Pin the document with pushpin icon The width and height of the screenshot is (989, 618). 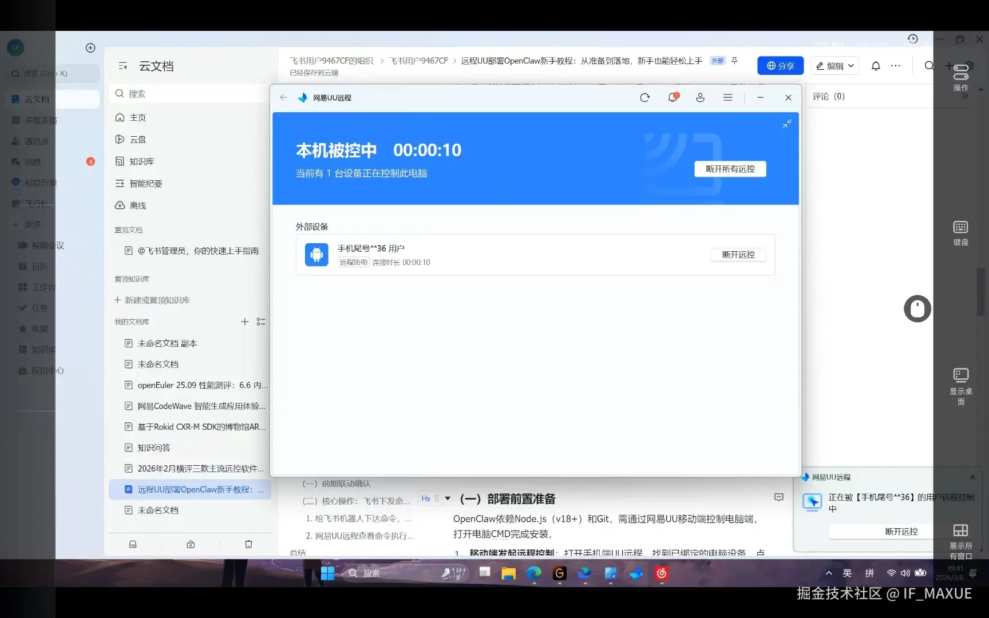pyautogui.click(x=734, y=61)
